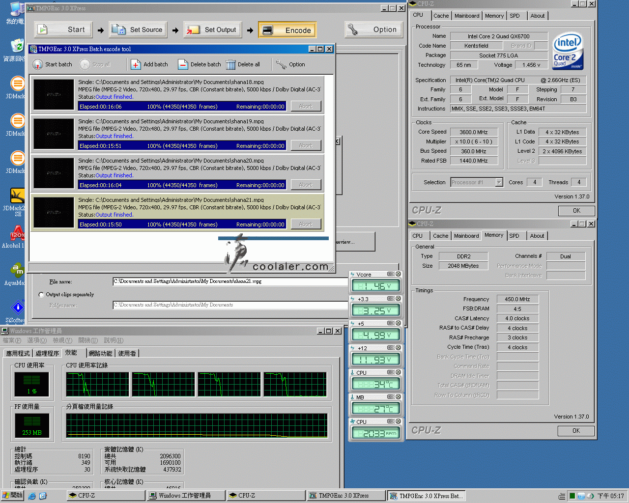
Task: Click the progress bar of the shana18.mpg batch item
Action: (x=182, y=107)
